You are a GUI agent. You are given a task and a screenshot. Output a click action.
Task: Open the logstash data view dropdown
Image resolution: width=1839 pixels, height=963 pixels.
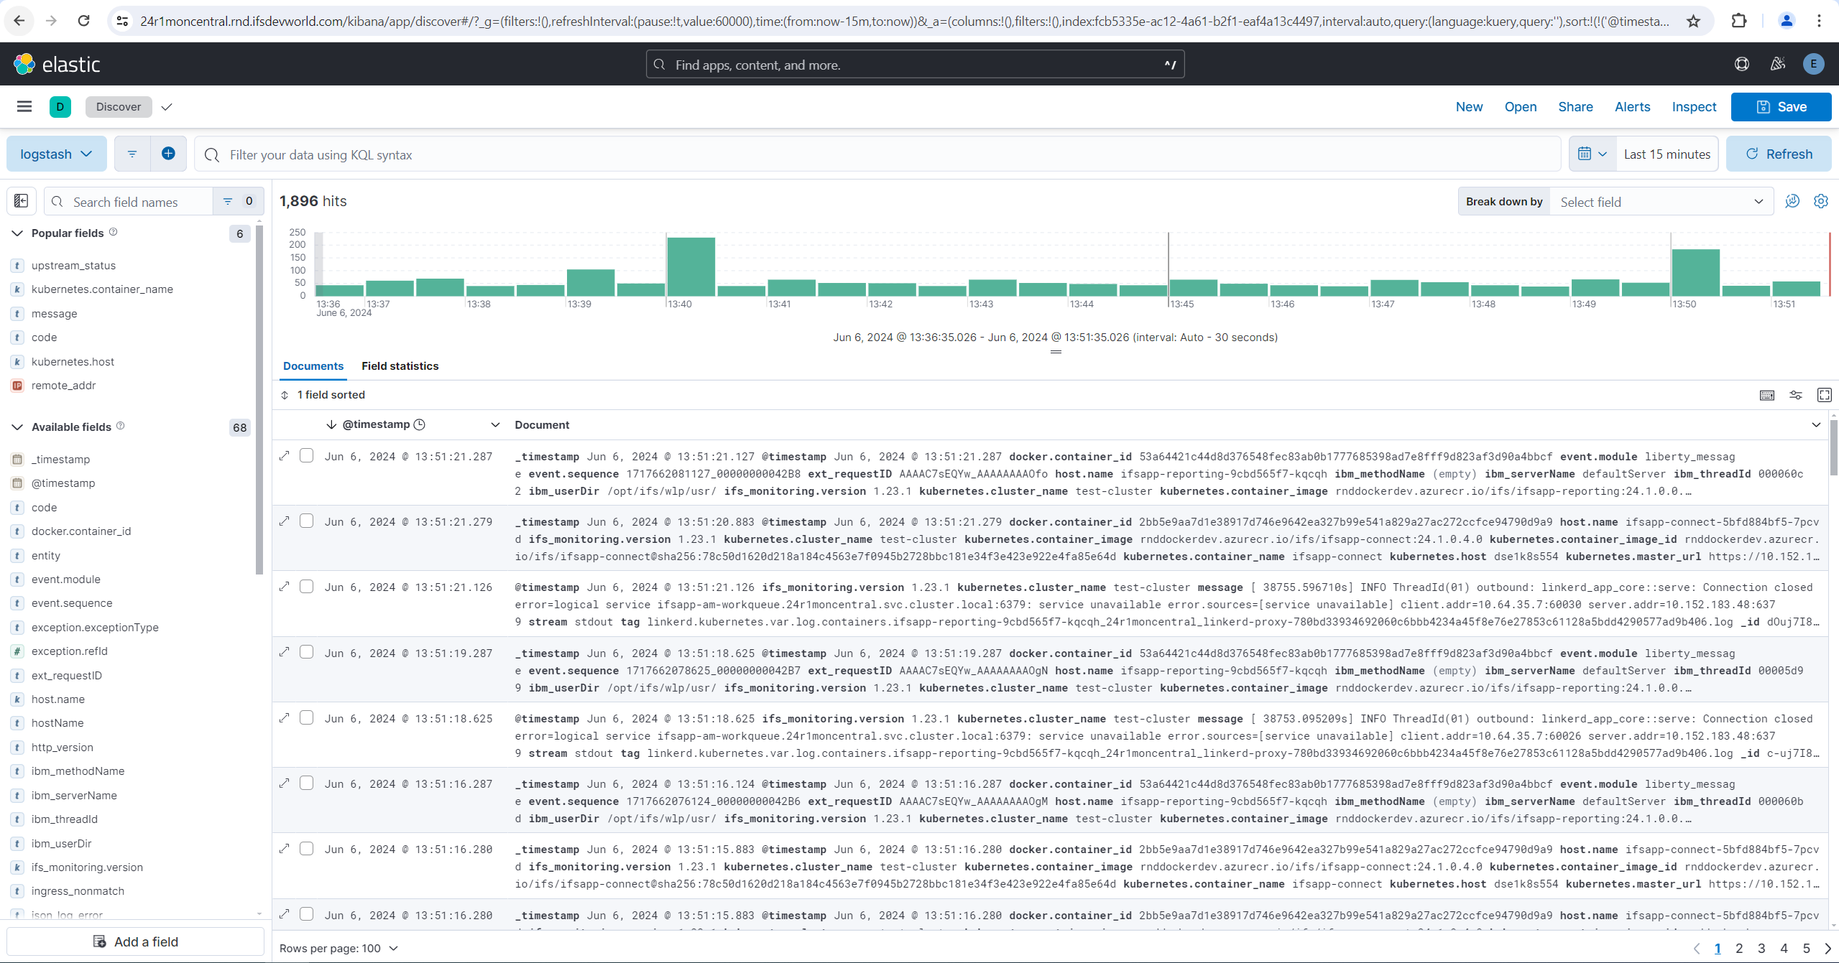[56, 153]
